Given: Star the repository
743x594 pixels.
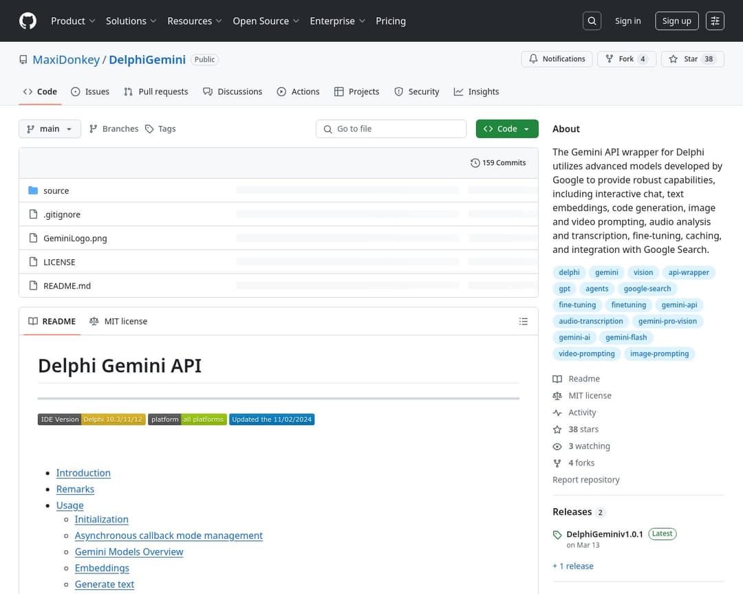Looking at the screenshot, I should [x=692, y=58].
